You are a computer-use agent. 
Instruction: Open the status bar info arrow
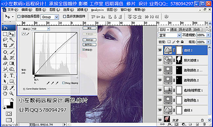coord(65,124)
